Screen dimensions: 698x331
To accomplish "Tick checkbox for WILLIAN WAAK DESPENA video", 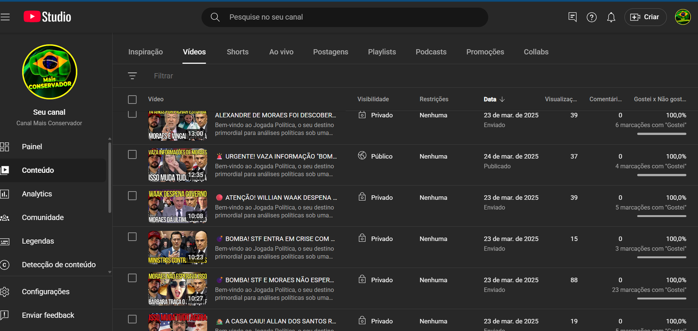I will [x=132, y=196].
